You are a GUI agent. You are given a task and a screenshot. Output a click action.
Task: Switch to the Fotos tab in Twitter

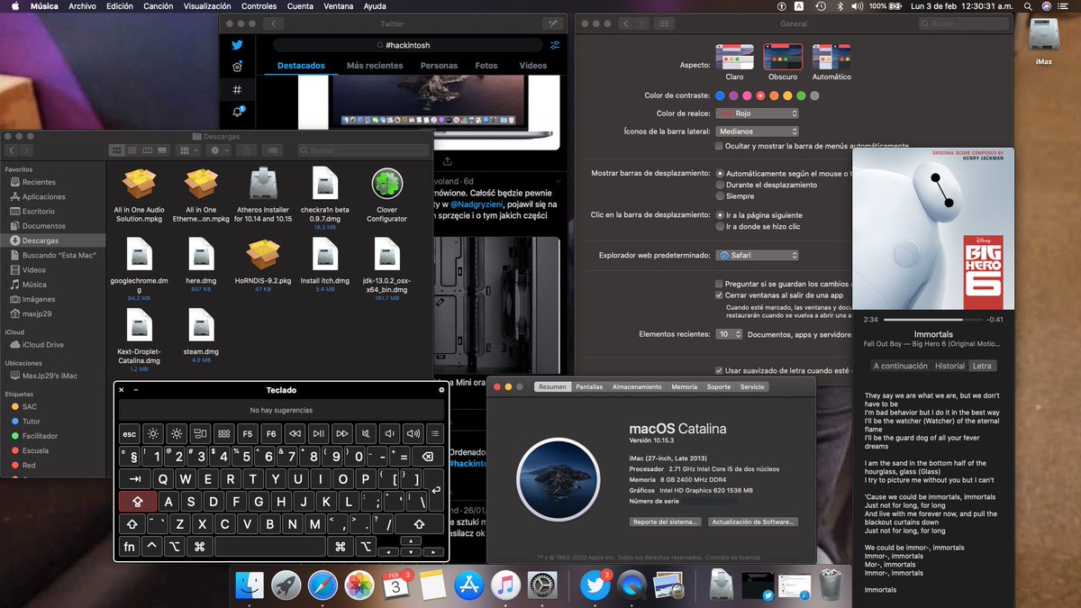[x=486, y=66]
